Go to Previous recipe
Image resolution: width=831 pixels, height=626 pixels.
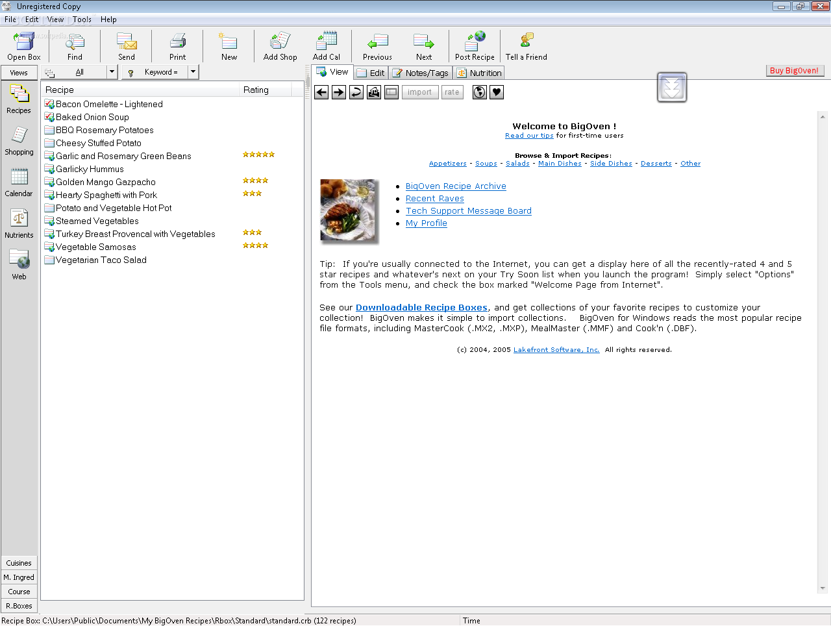point(377,46)
